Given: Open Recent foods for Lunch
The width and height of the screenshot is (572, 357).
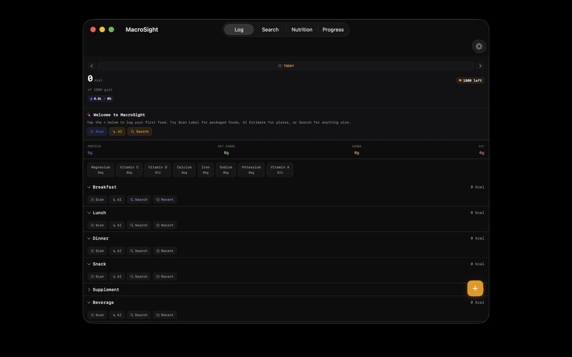Looking at the screenshot, I should [165, 225].
